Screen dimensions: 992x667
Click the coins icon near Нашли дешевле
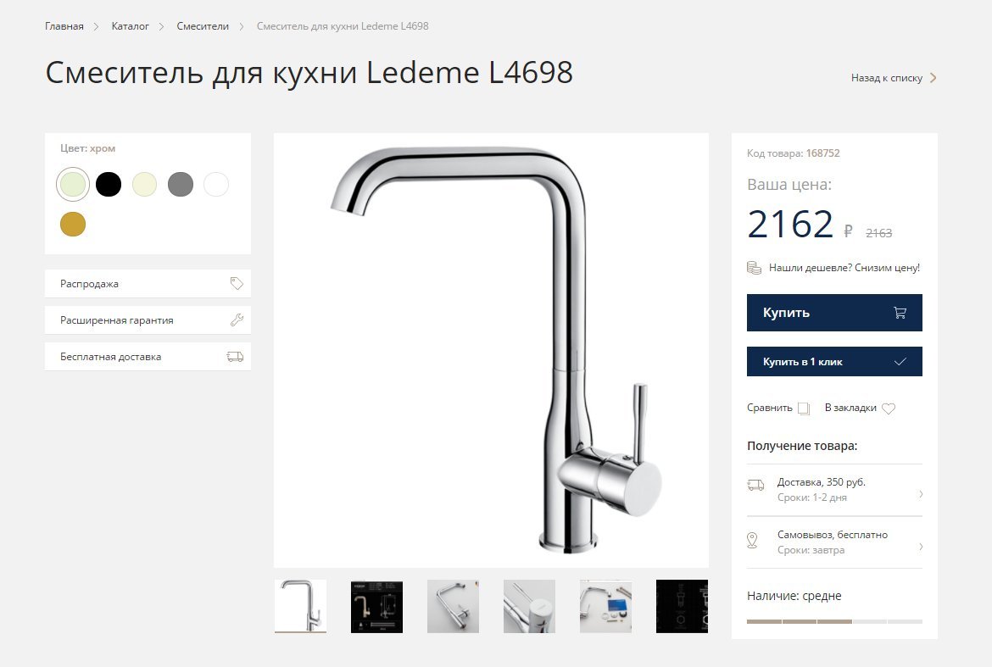click(754, 268)
